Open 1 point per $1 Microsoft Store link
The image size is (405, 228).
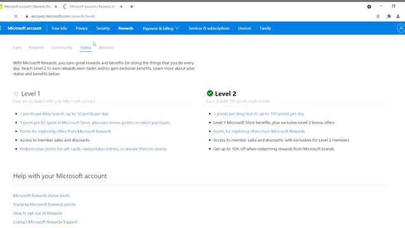point(95,122)
